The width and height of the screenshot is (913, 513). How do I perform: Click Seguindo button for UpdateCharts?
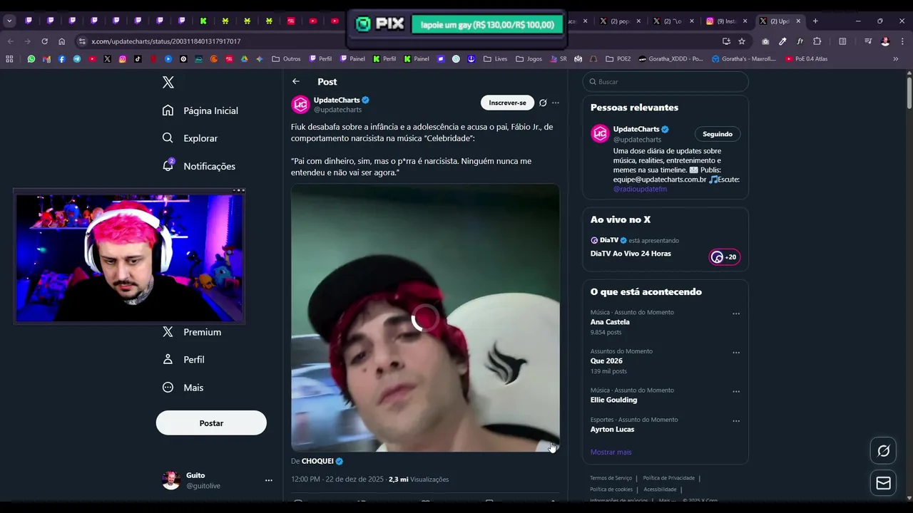pos(718,134)
